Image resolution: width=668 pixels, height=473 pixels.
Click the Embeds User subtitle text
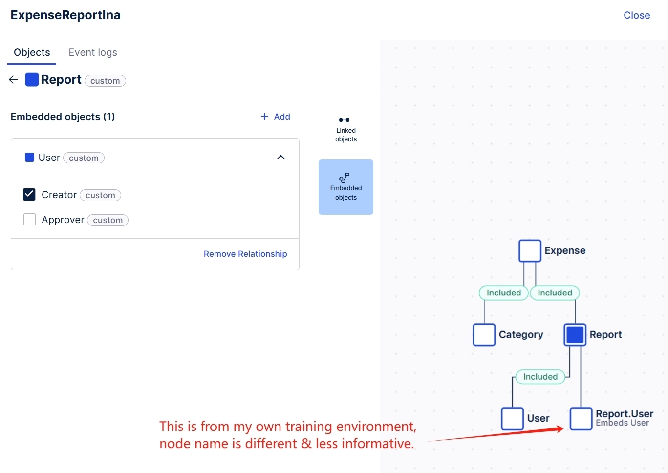click(622, 423)
